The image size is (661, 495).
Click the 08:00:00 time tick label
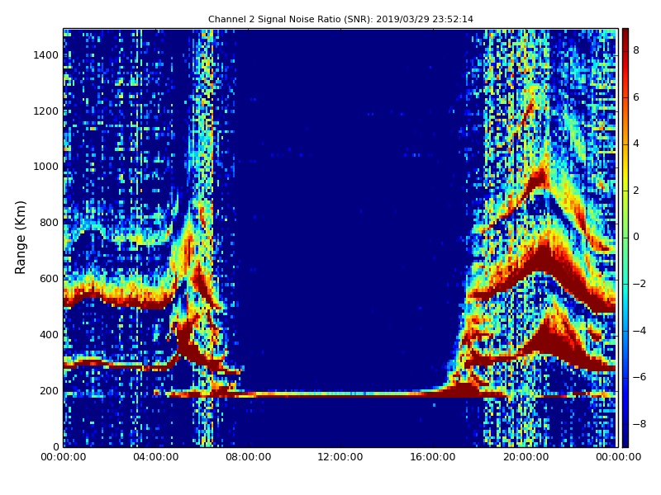249,457
